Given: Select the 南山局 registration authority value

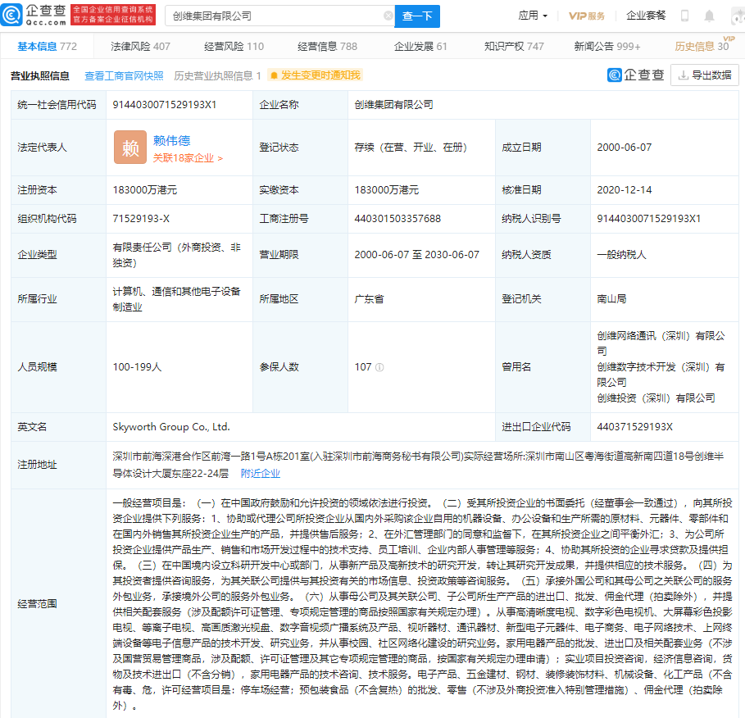Looking at the screenshot, I should coord(612,299).
